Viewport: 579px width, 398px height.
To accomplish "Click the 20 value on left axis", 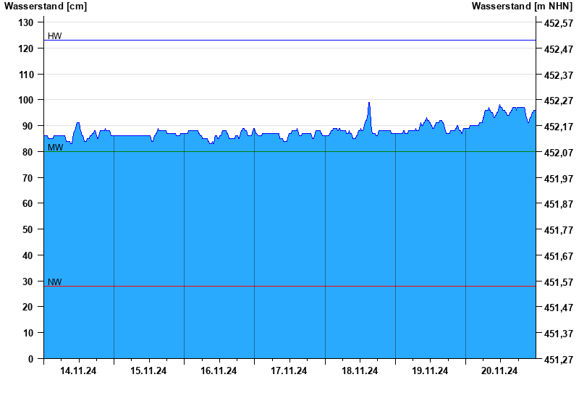I will [28, 307].
